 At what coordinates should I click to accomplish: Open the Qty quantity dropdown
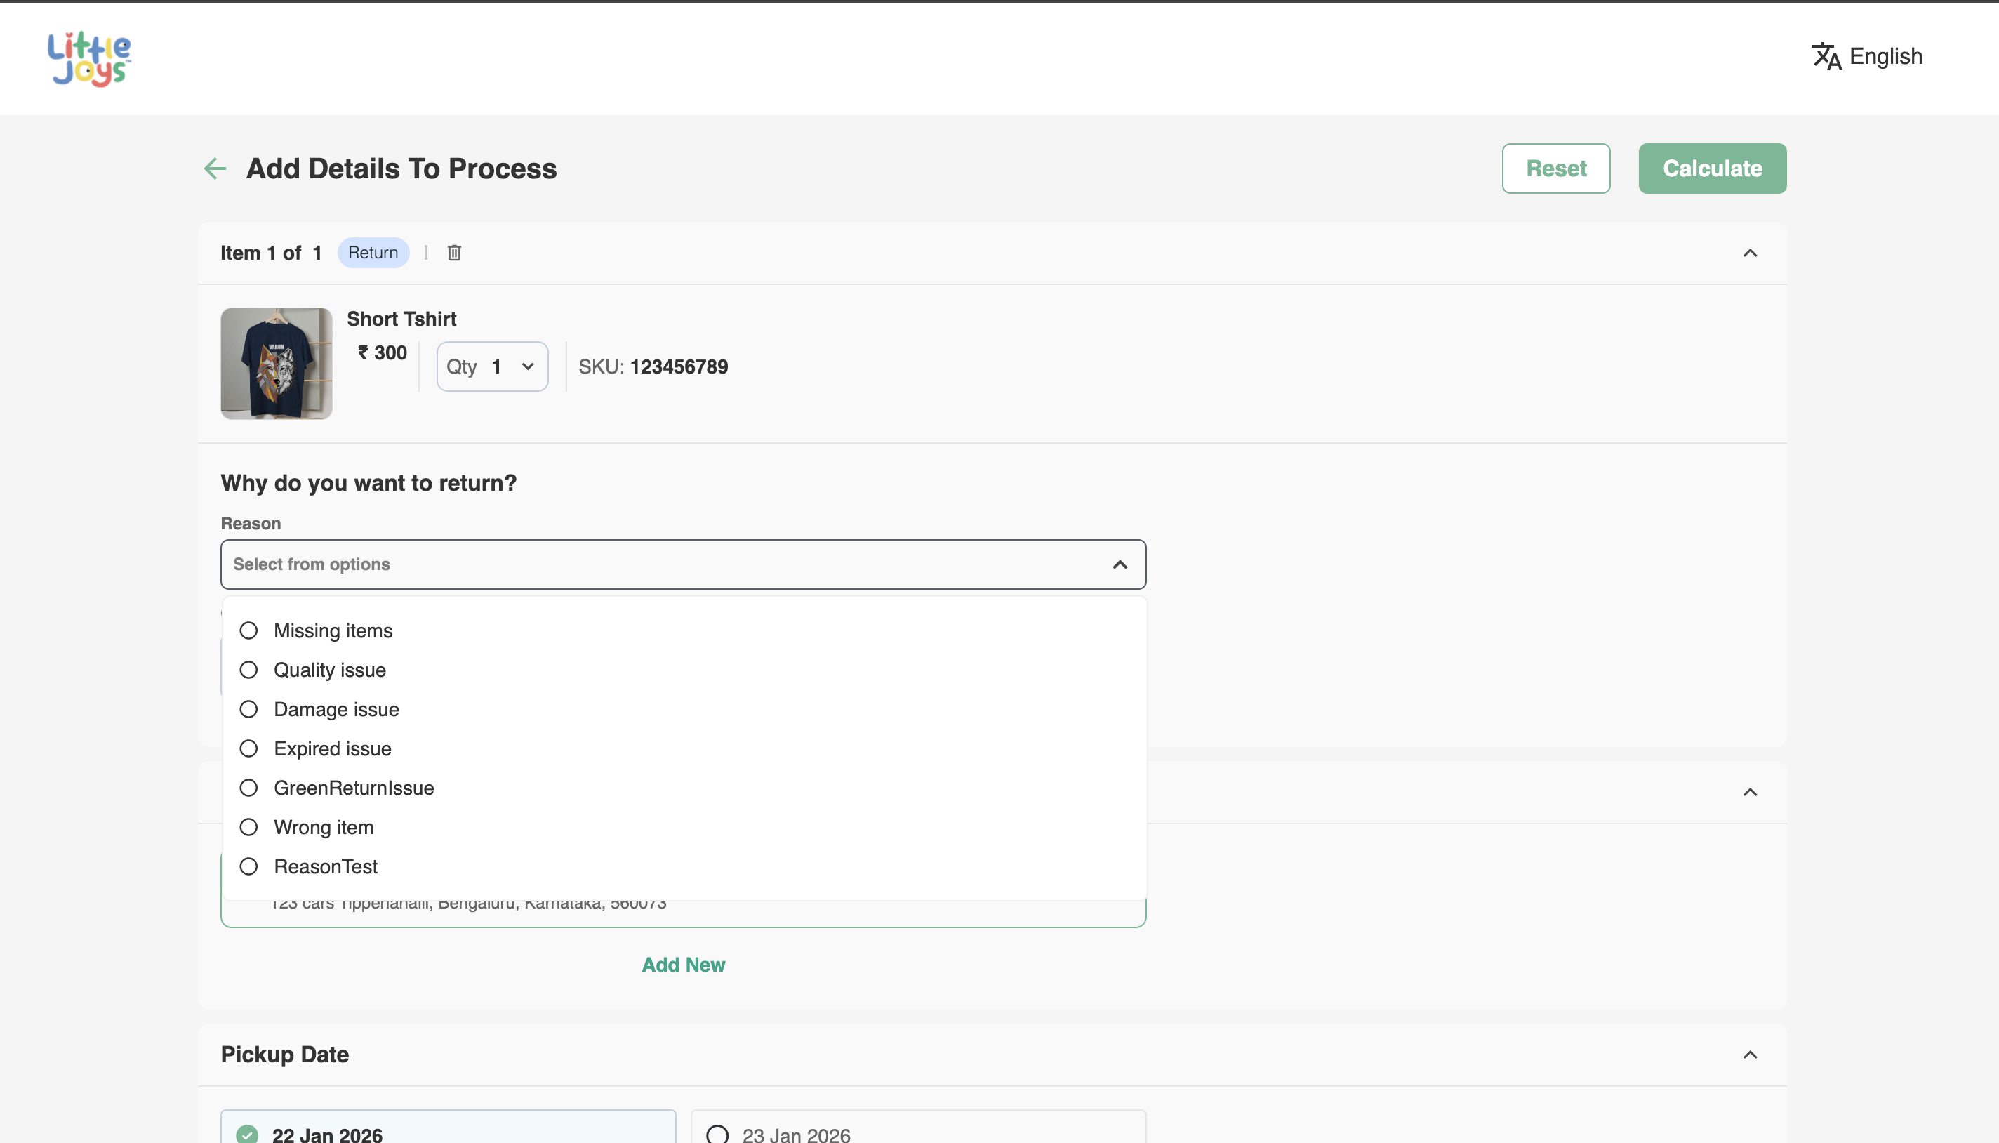[492, 366]
